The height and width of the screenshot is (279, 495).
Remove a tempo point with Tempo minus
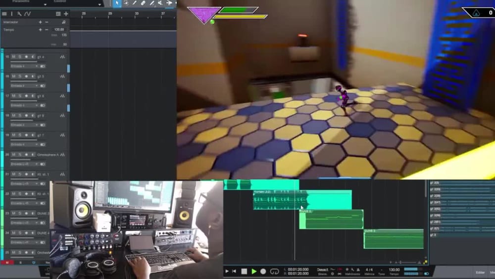pos(47,30)
